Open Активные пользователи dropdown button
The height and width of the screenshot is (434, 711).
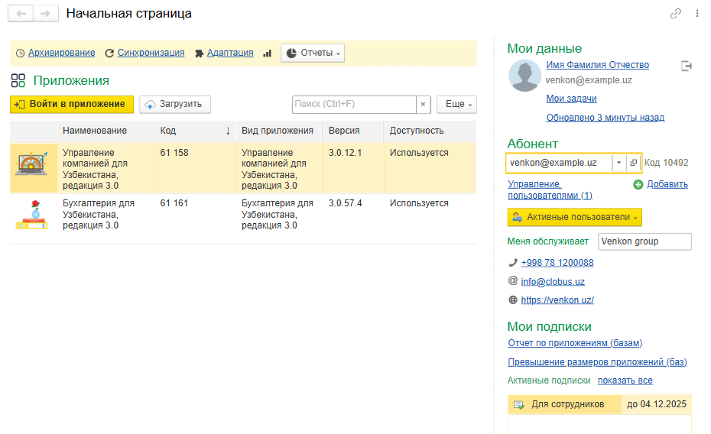(574, 218)
